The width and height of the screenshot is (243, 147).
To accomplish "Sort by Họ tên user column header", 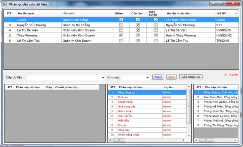I will click(39, 13).
